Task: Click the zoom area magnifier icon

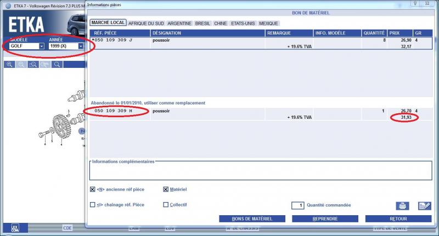Action: (33, 65)
